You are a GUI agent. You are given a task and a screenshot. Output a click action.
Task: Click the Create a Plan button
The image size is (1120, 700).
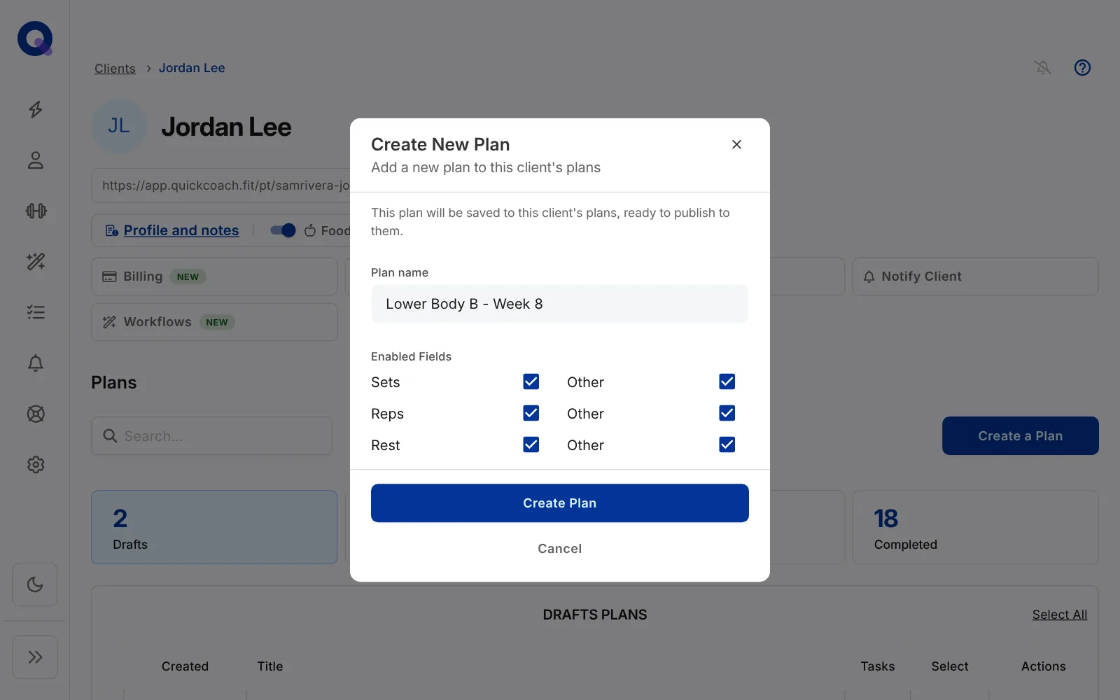pyautogui.click(x=1021, y=436)
